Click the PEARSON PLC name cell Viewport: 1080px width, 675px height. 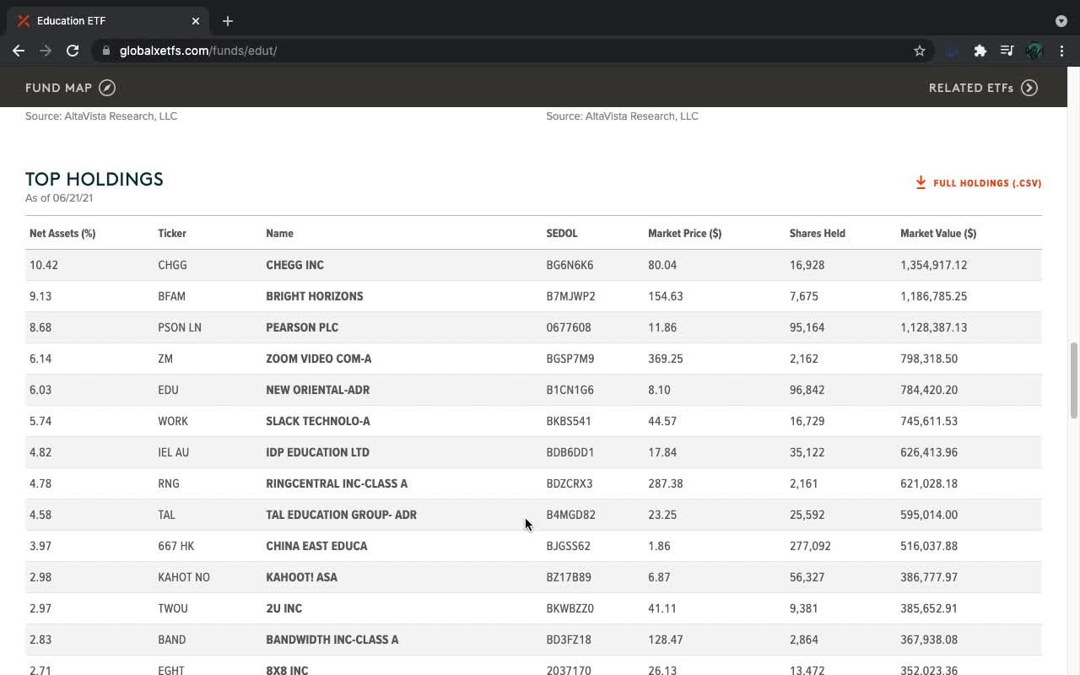point(302,327)
